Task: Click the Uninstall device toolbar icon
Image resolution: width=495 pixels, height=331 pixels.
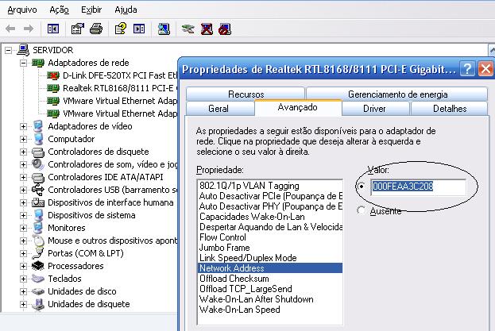Action: [207, 29]
